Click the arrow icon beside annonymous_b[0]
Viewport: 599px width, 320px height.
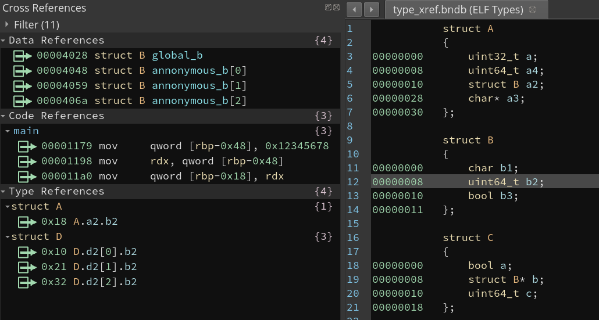23,71
